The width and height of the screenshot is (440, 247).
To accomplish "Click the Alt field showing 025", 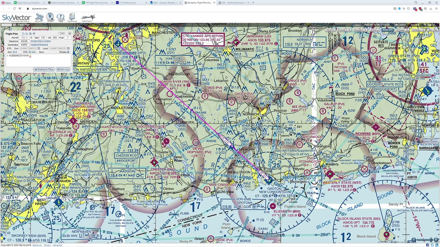I will pyautogui.click(x=55, y=37).
